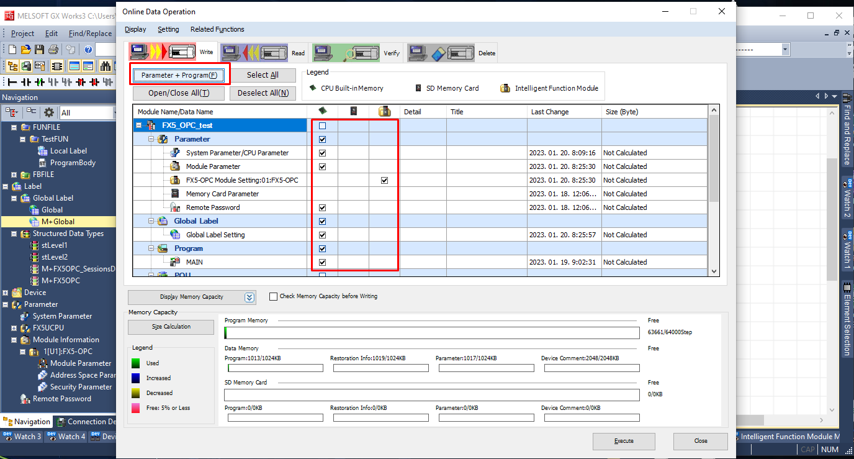854x459 pixels.
Task: Click the binoculars Find icon
Action: tap(105, 66)
